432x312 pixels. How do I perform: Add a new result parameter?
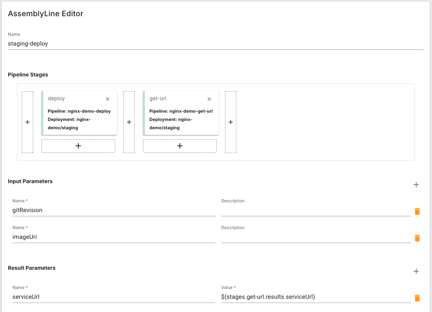point(416,271)
